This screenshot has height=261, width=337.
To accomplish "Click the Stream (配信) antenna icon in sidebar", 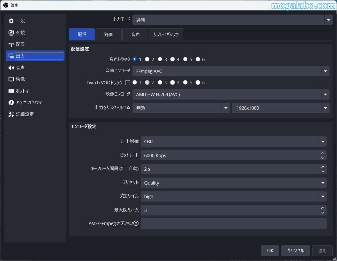I will point(11,44).
